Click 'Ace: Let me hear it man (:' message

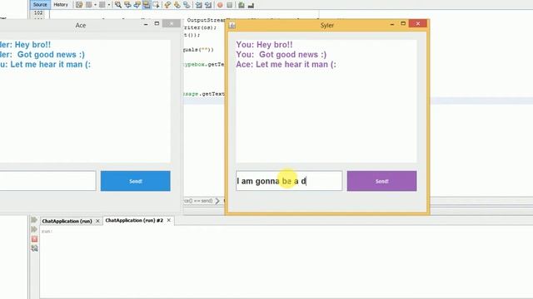[x=286, y=65]
